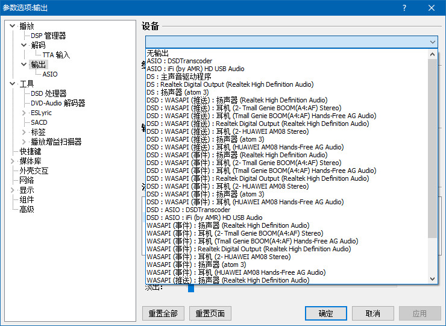Viewport: 446px width, 326px height.
Task: Open the SACD page in tree
Action: [39, 122]
